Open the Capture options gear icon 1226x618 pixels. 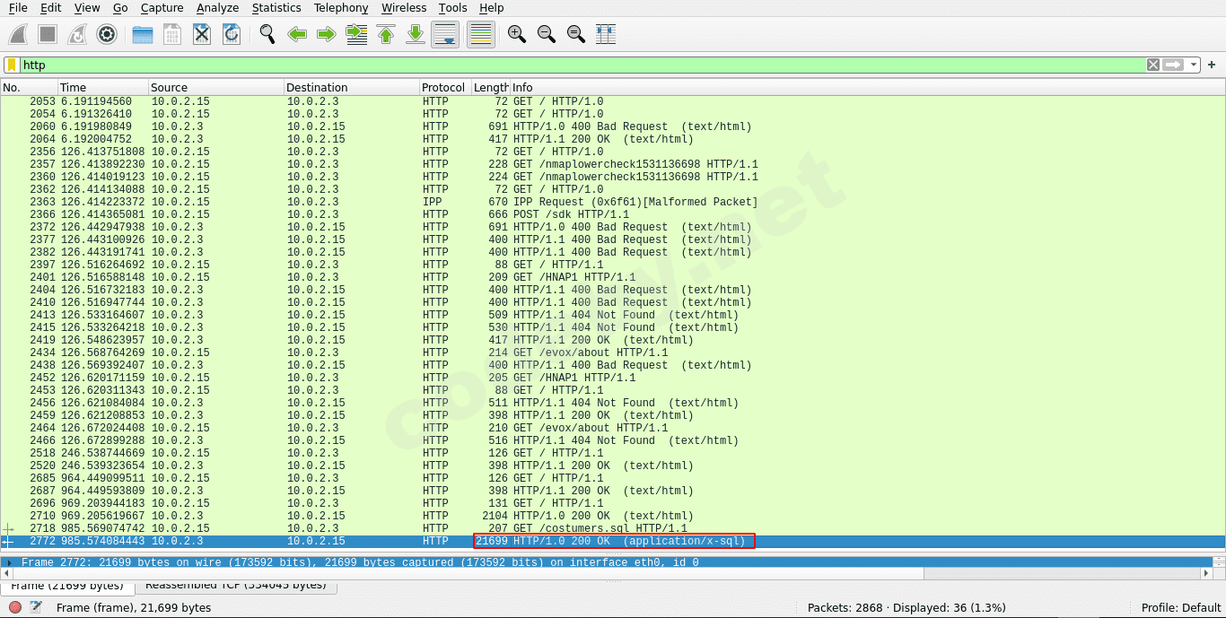tap(108, 34)
